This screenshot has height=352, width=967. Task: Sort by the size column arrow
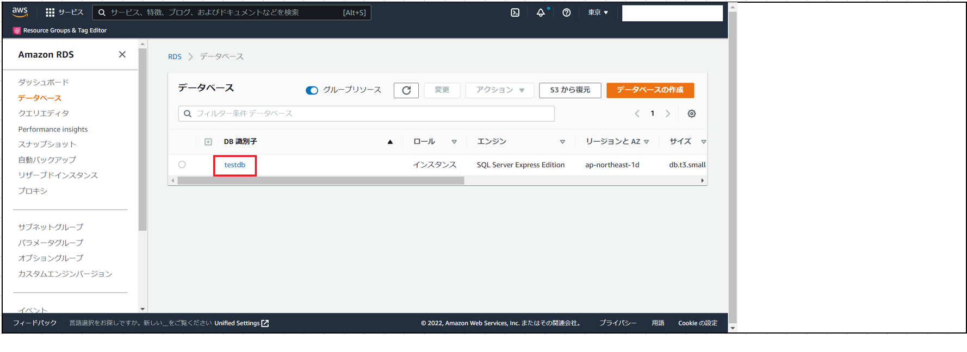pyautogui.click(x=704, y=142)
